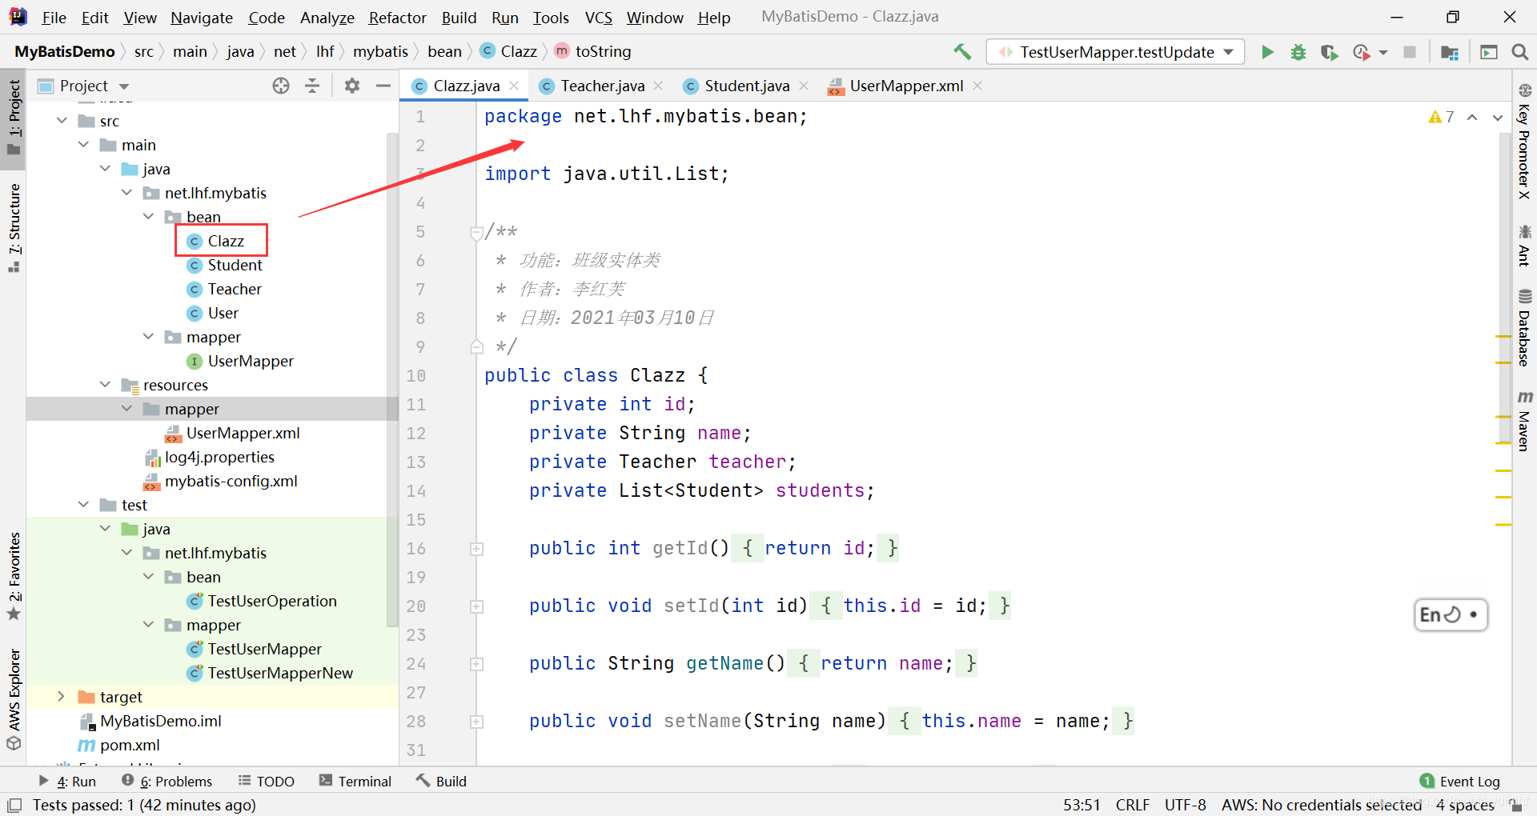Viewport: 1537px width, 816px height.
Task: Collapse the main folder
Action: pos(83,145)
